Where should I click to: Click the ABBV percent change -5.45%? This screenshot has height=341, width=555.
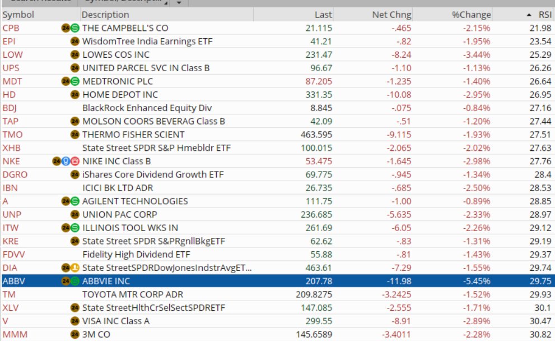(477, 281)
